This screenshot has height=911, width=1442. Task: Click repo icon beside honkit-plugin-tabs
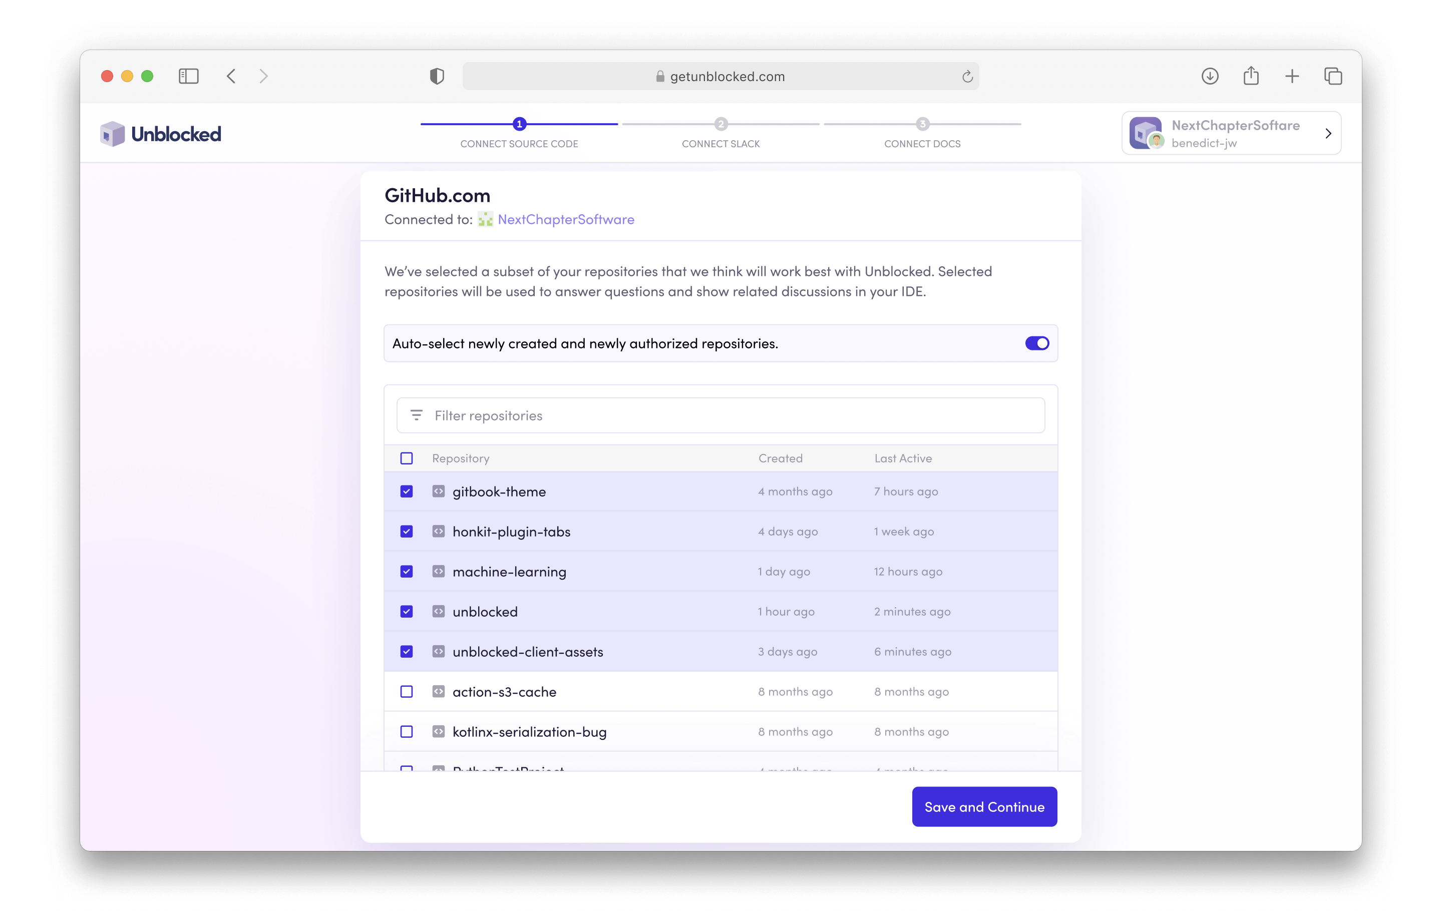(438, 532)
